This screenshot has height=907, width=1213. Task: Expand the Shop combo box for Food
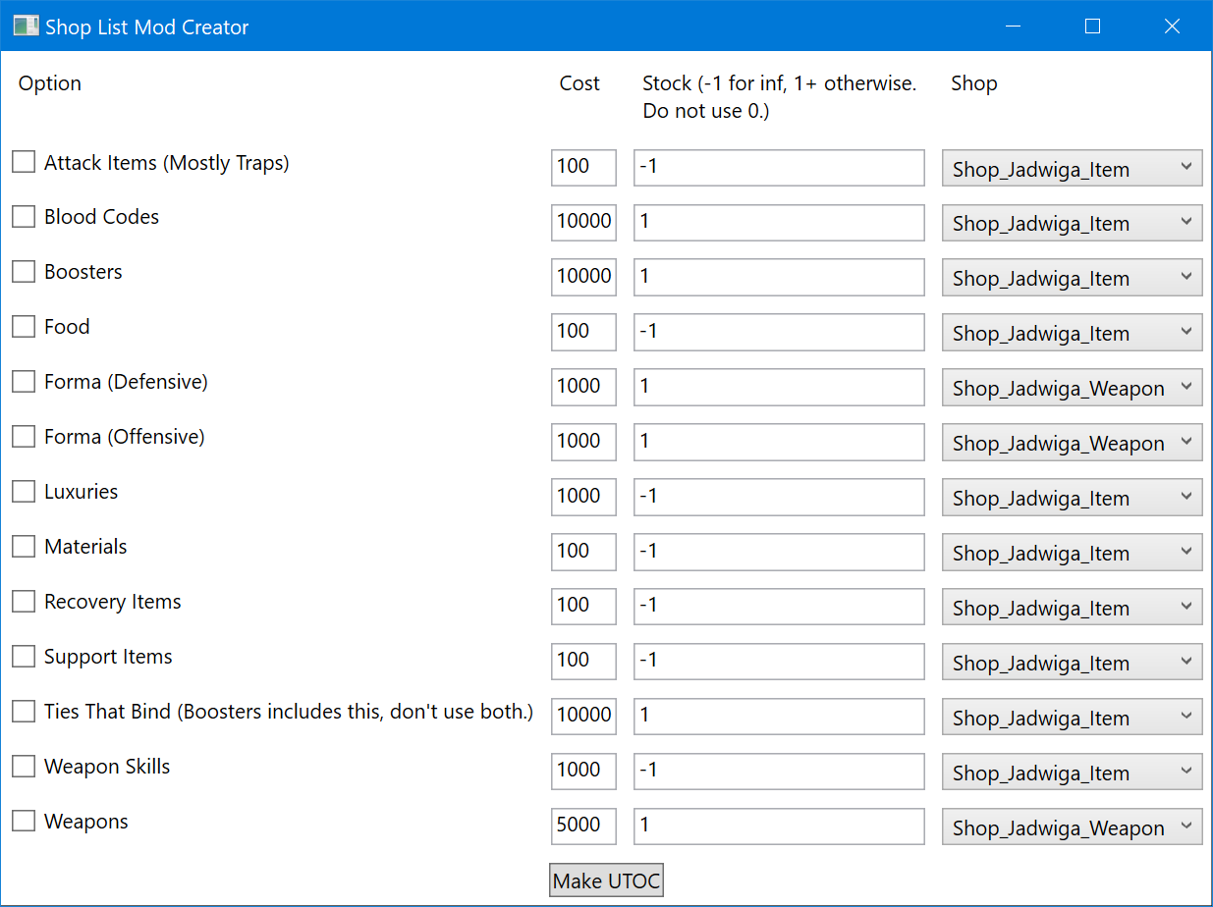[x=1072, y=333]
